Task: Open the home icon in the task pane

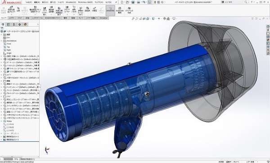Action: coord(268,27)
